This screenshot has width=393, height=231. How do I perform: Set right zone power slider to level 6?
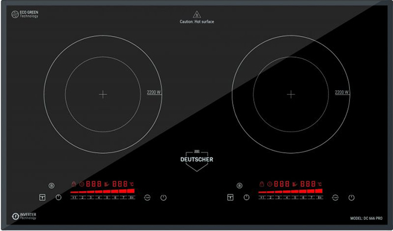[303, 197]
